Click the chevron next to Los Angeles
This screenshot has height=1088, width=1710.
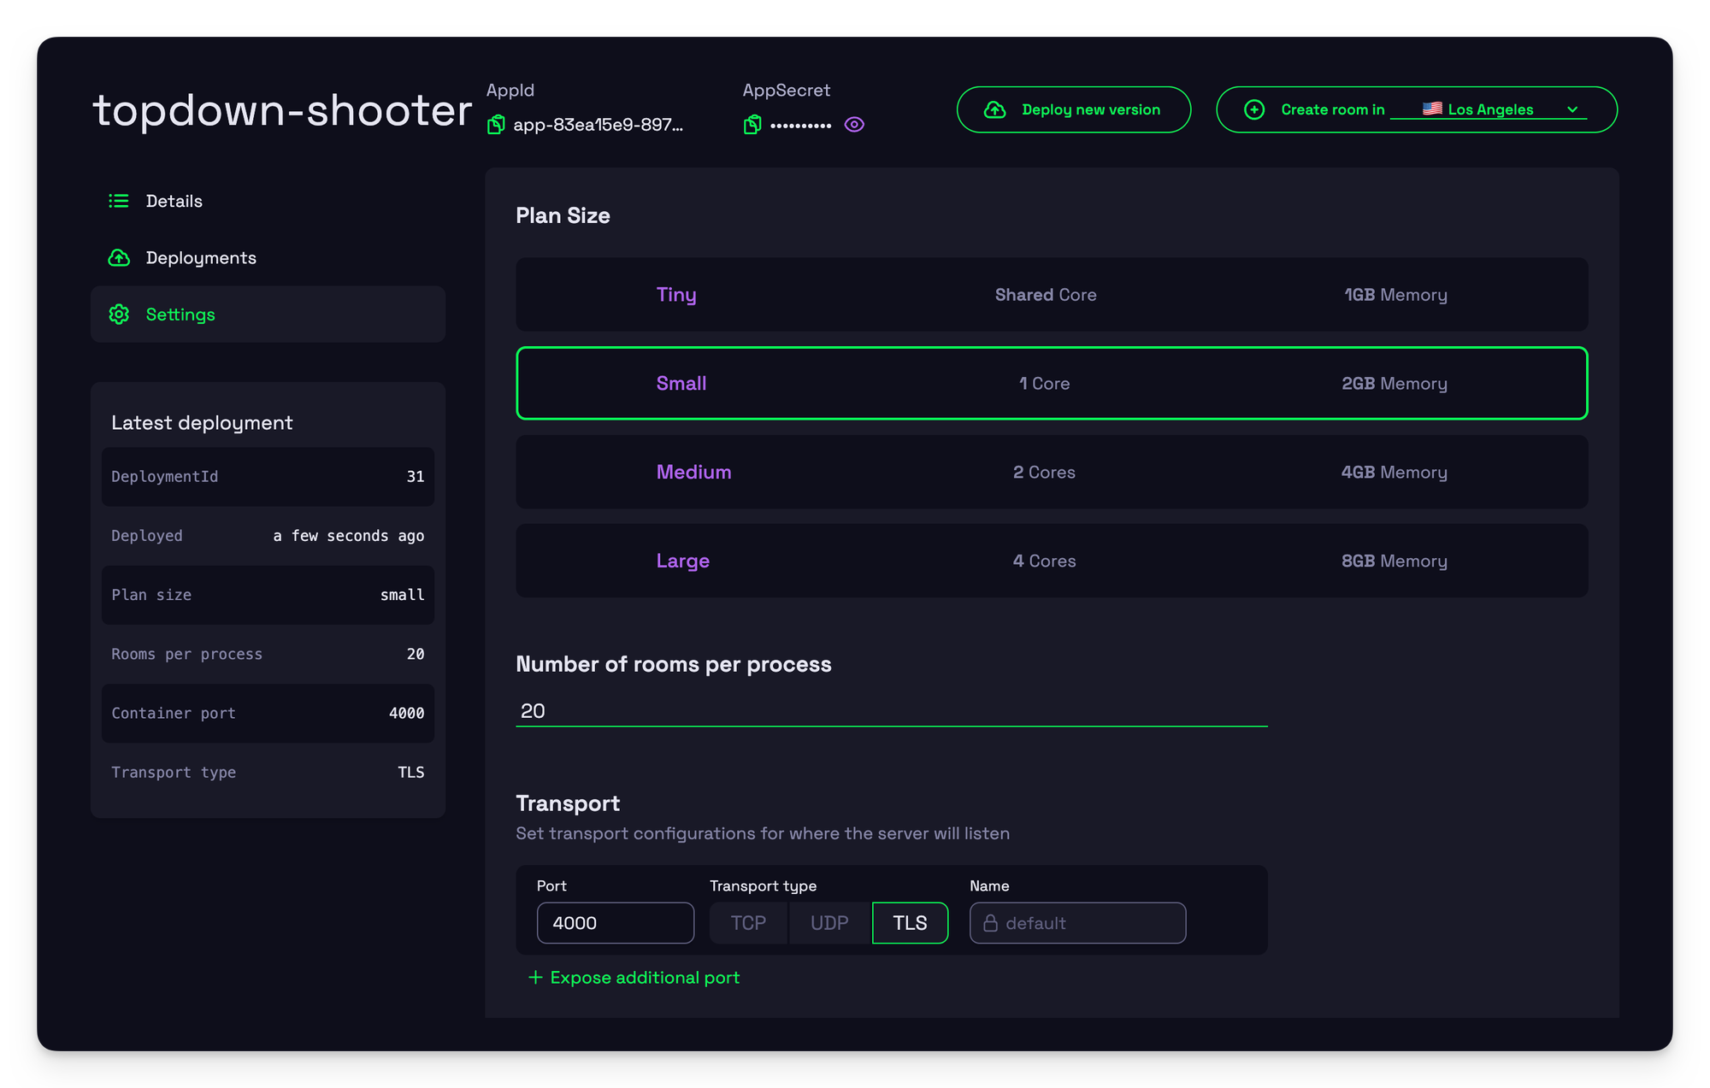pos(1572,109)
